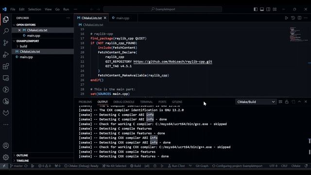311x175 pixels.
Task: Close the CMakeLists.txt editor tab
Action: 105,18
